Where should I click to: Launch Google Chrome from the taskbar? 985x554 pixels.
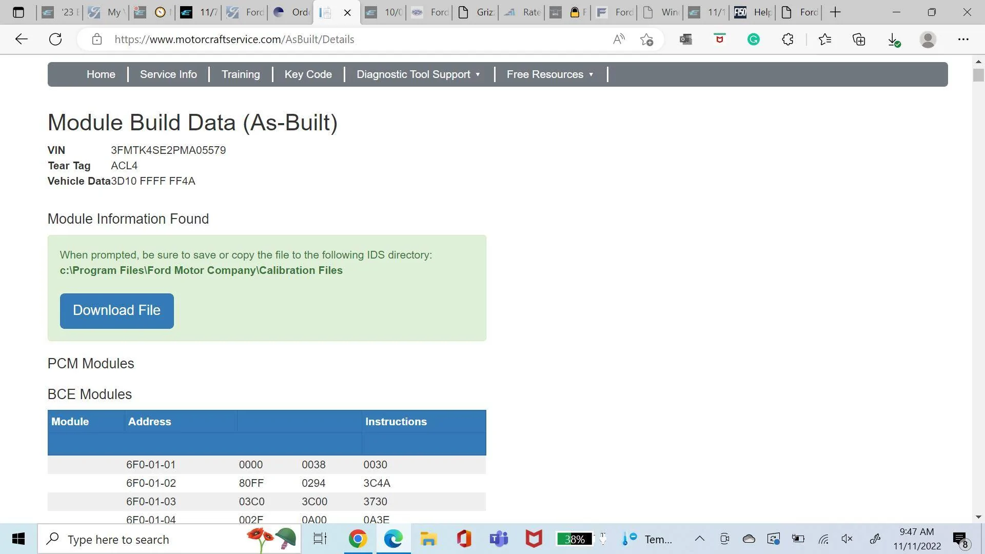click(358, 539)
